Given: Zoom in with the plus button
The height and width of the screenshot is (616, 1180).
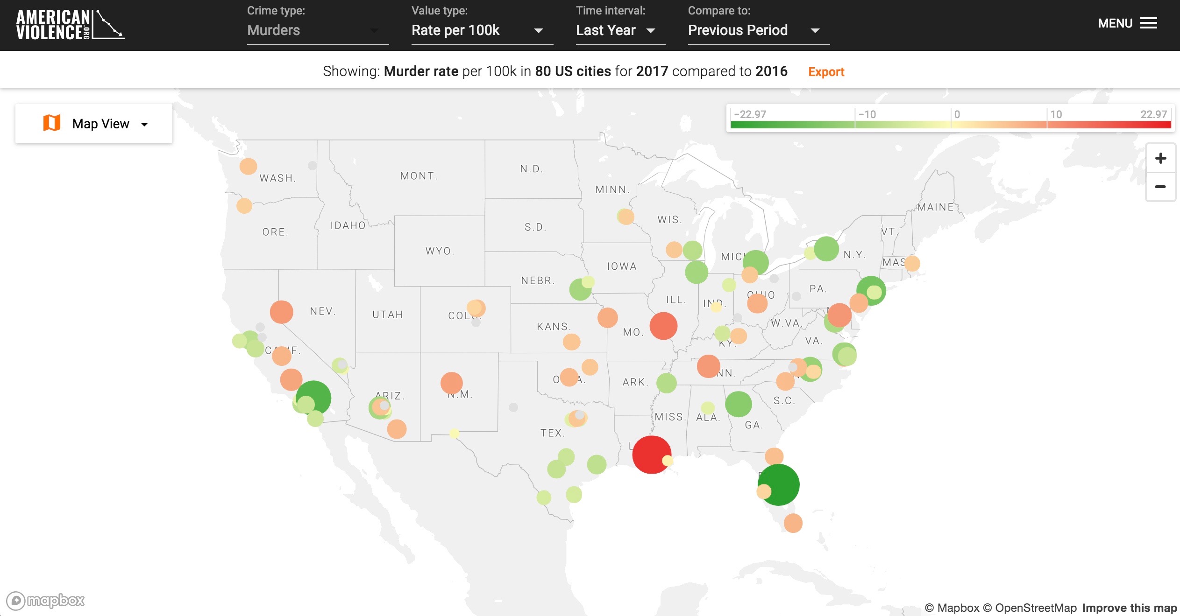Looking at the screenshot, I should (1160, 159).
